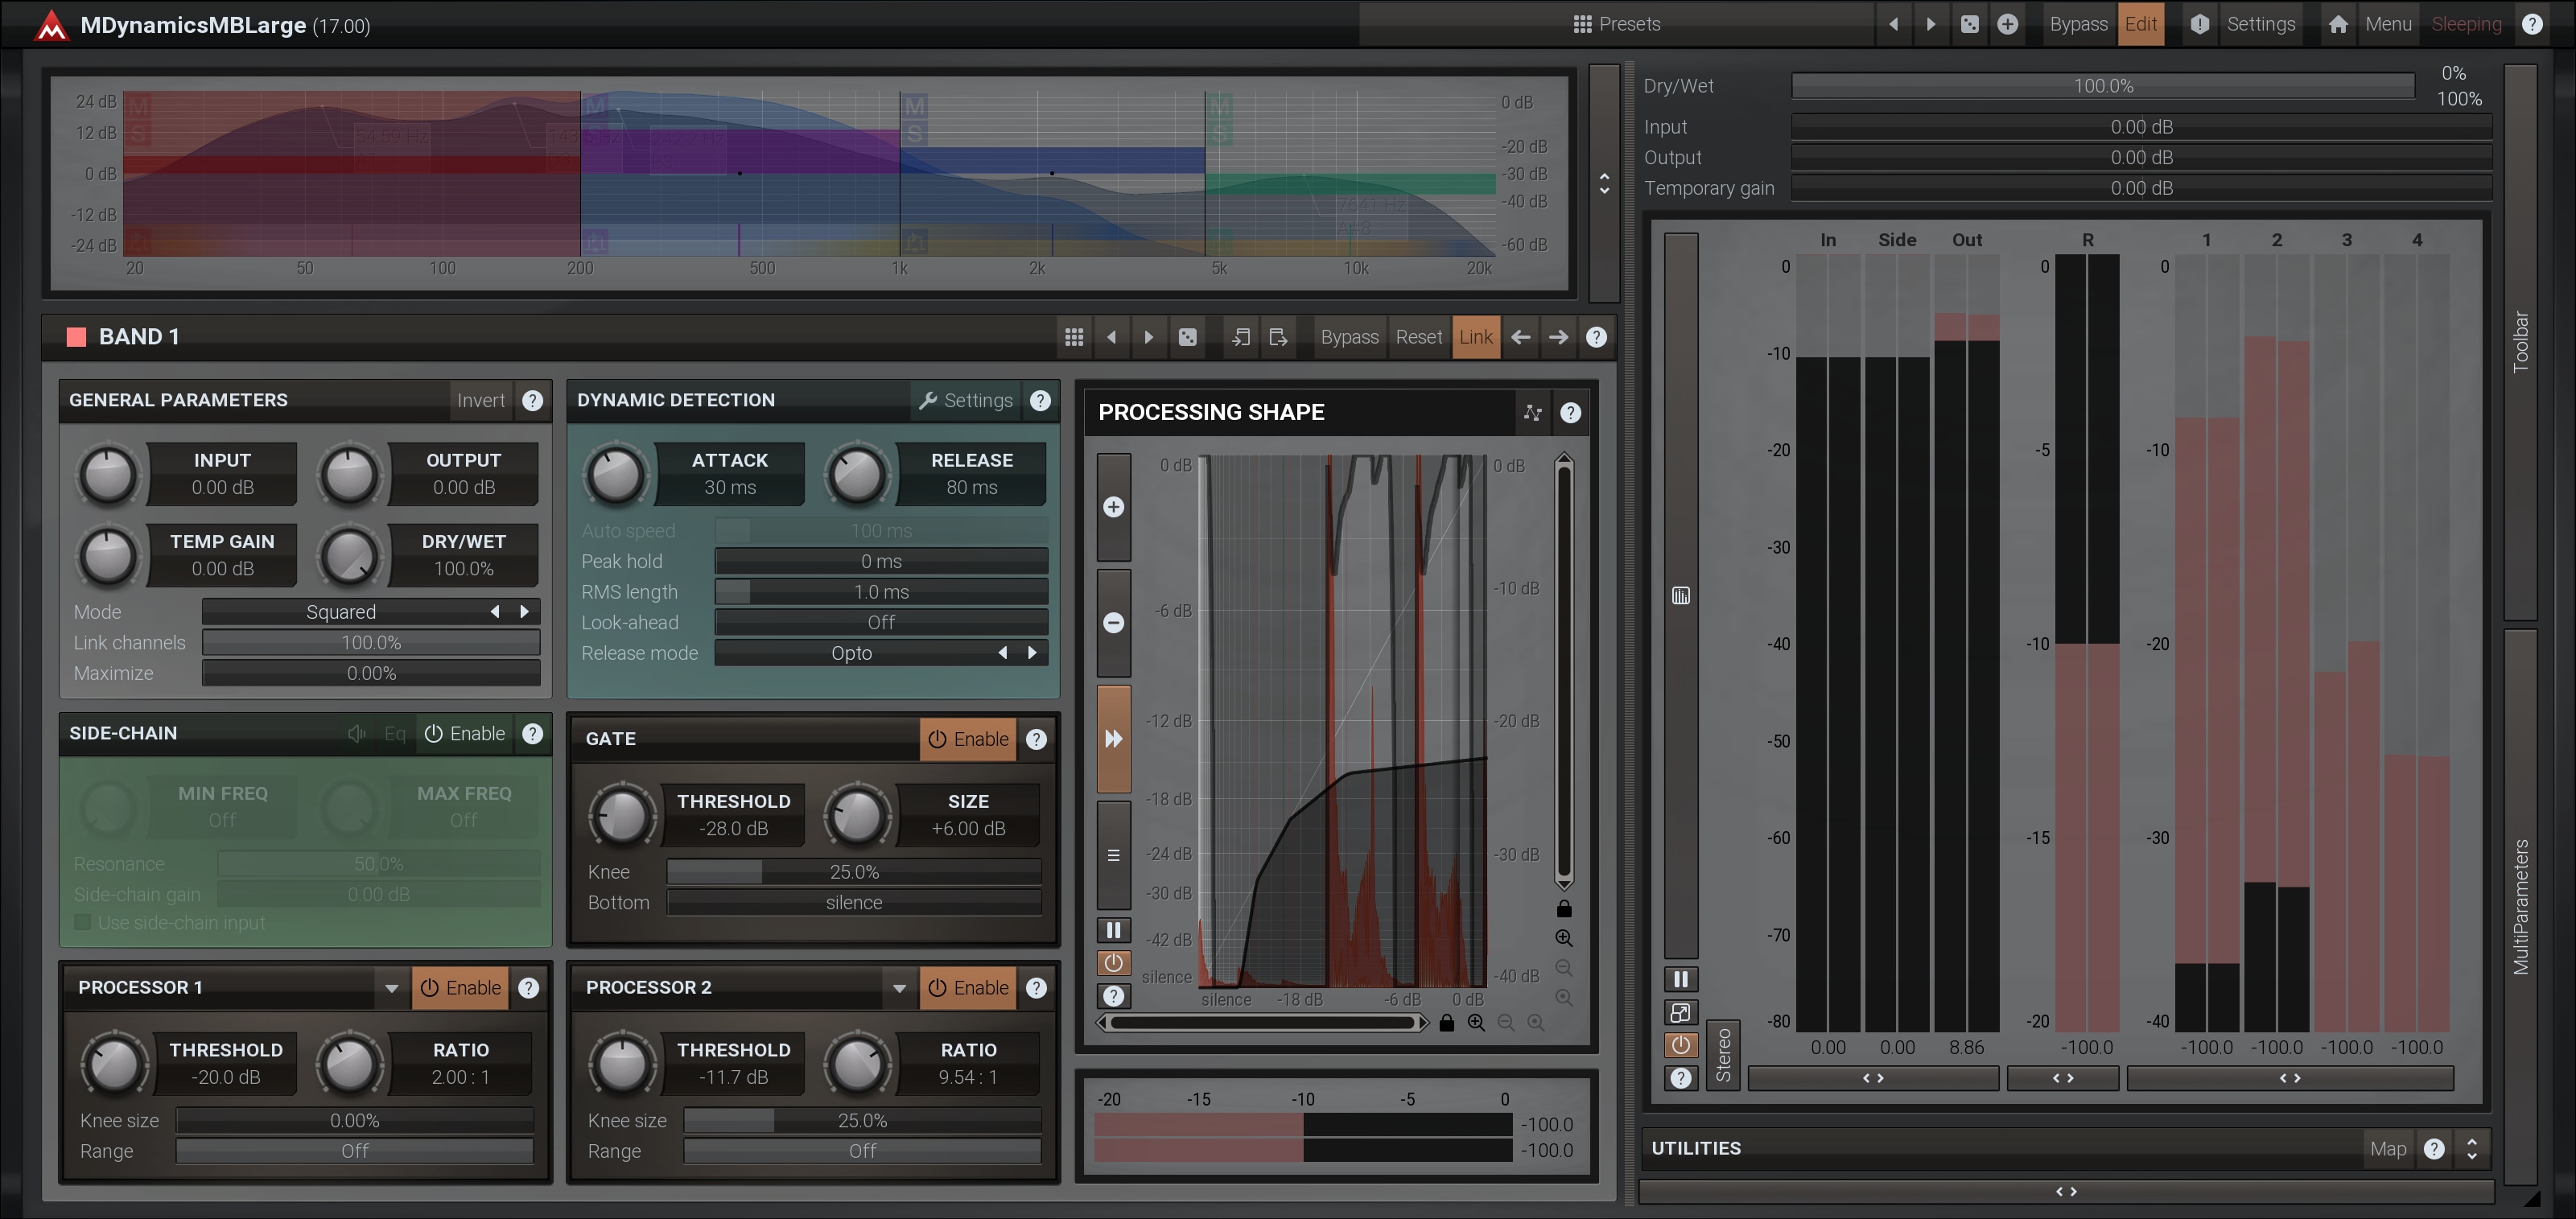Toggle the Gate Enable button
The width and height of the screenshot is (2576, 1219).
[968, 739]
